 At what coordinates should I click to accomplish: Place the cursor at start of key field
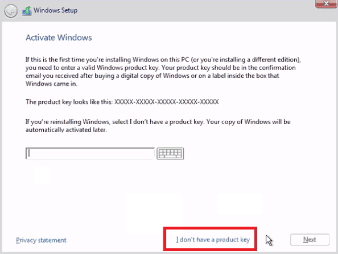29,153
